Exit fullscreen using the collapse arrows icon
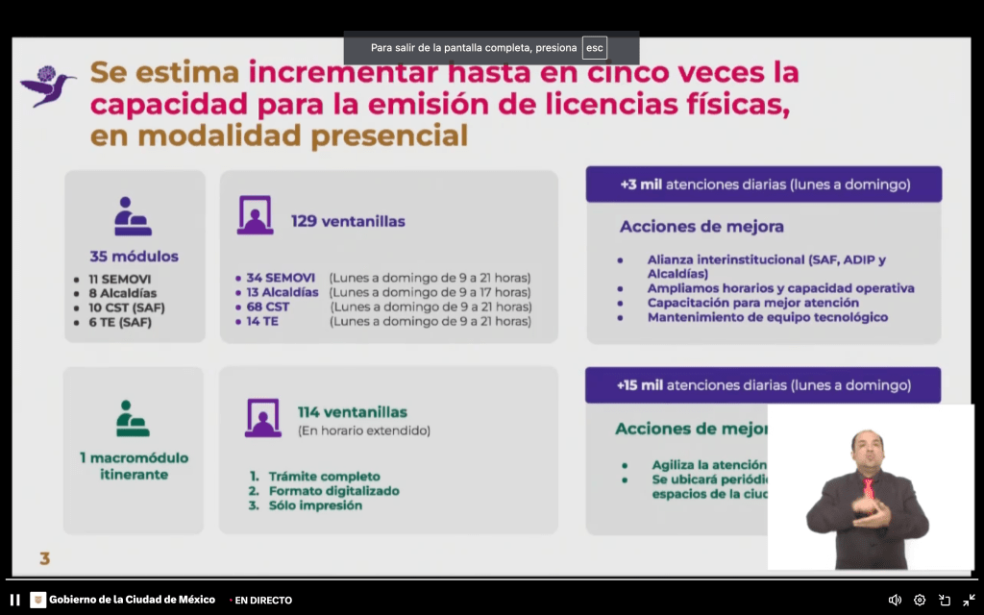 click(x=970, y=600)
